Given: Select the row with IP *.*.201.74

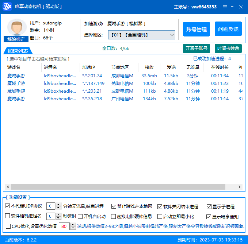Looking at the screenshot, I should 124,75.
